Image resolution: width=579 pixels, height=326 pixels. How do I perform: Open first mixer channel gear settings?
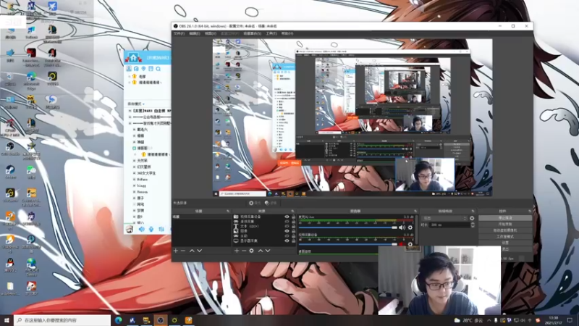[410, 227]
